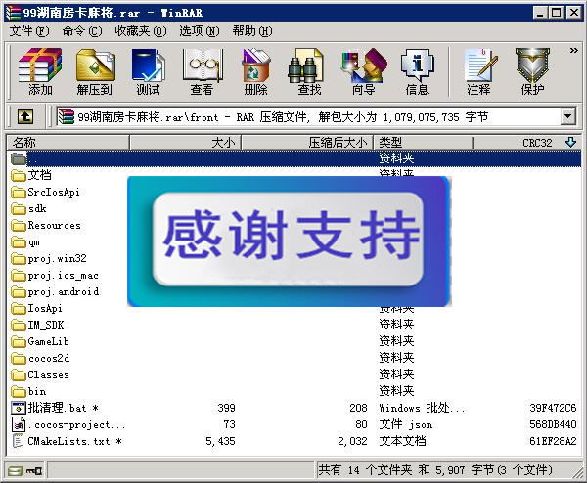Sort by Size (大小) column header
This screenshot has width=587, height=483.
tap(185, 143)
